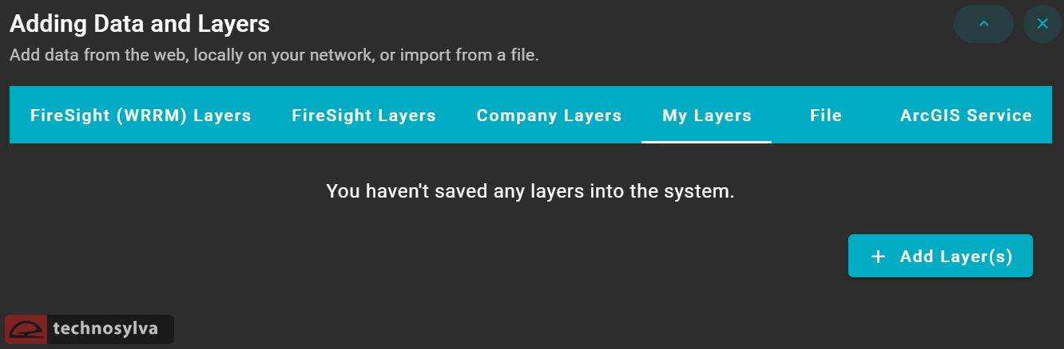The height and width of the screenshot is (349, 1064).
Task: Select the Company Layers tab
Action: [549, 116]
